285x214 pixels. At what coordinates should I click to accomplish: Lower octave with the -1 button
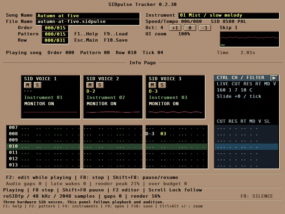(205, 28)
